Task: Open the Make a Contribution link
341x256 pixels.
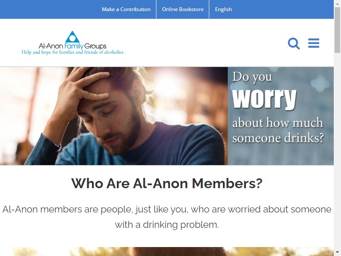Action: (126, 9)
